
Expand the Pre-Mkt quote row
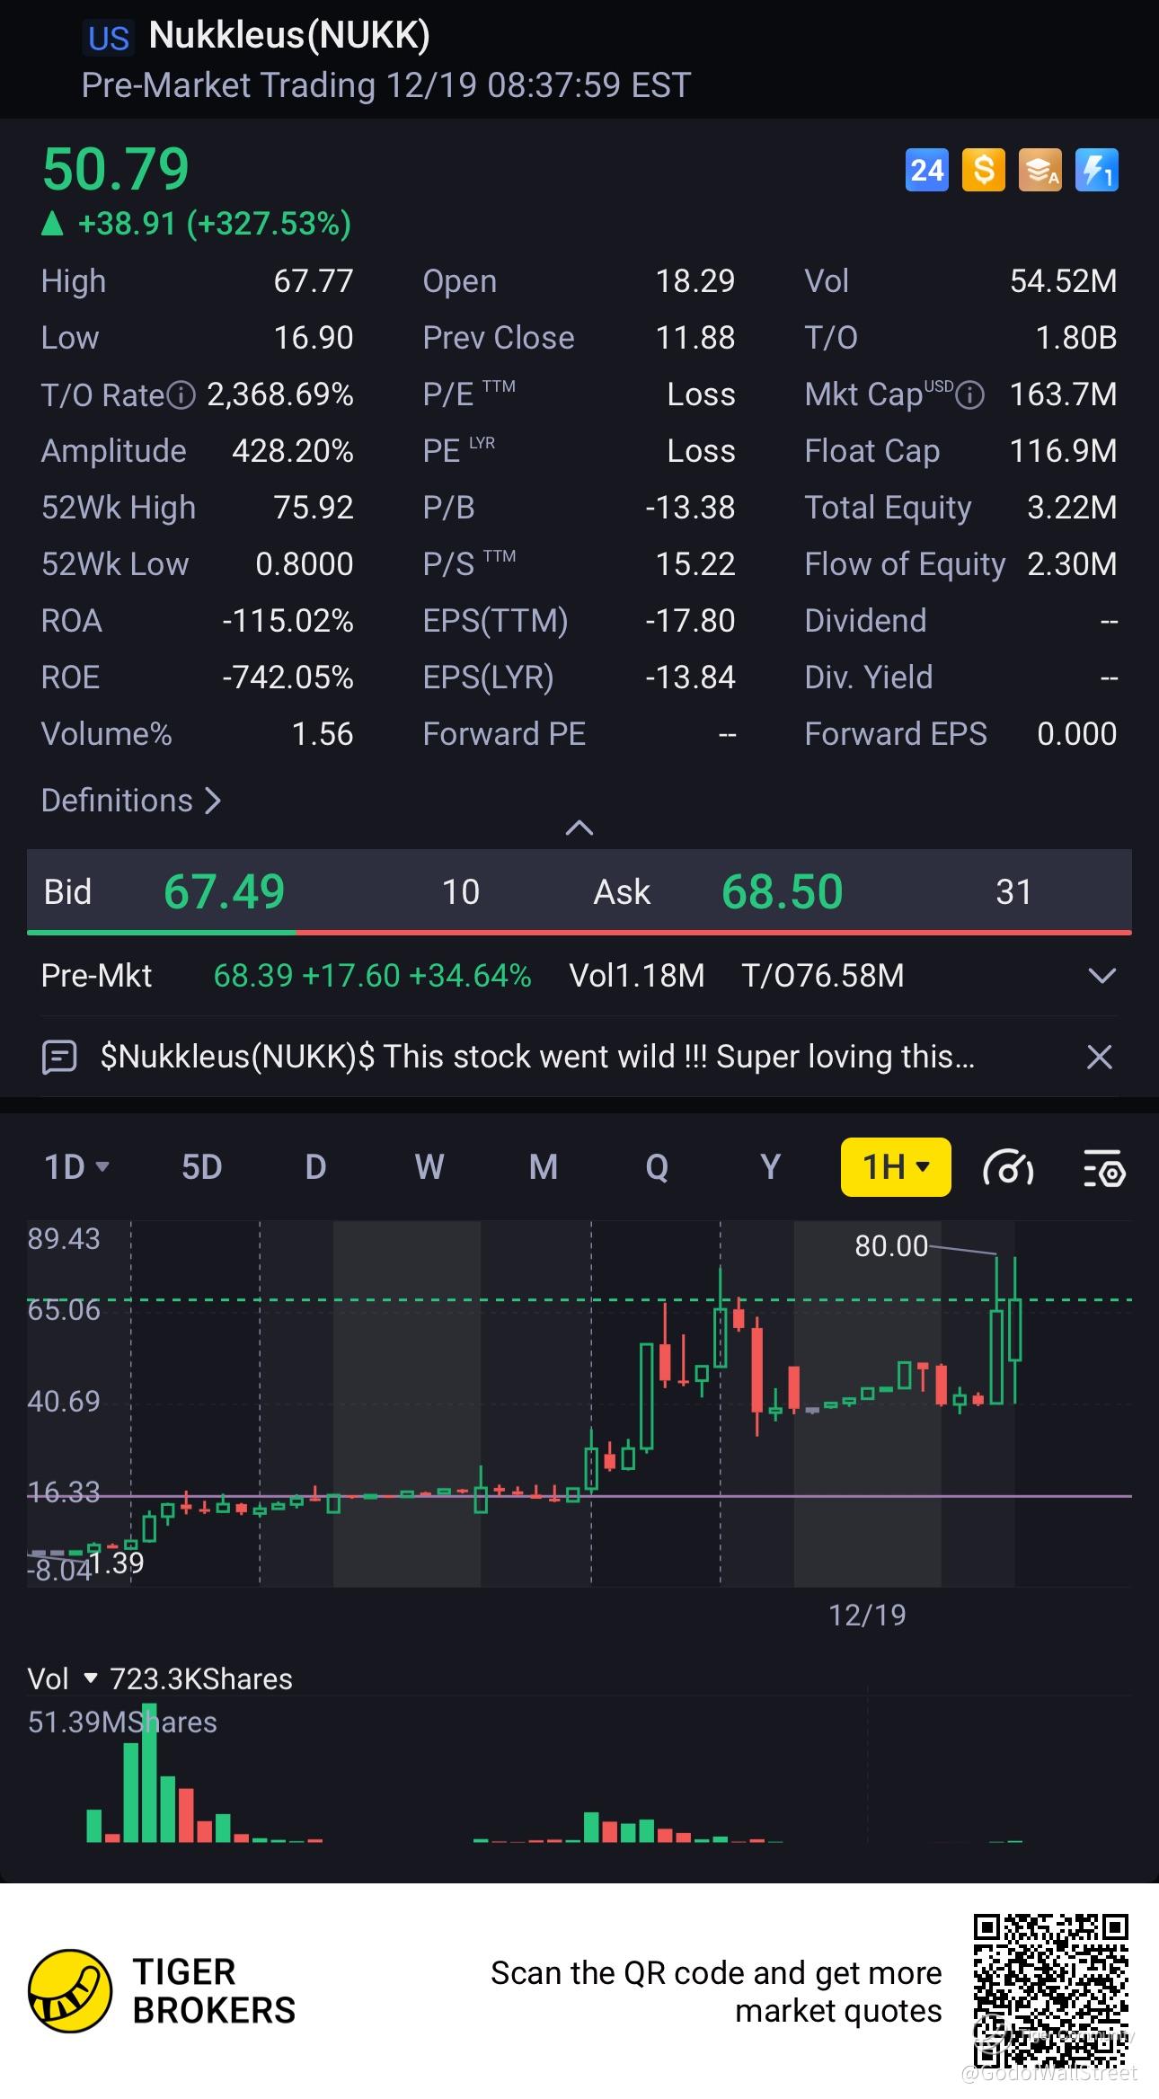tap(1102, 976)
